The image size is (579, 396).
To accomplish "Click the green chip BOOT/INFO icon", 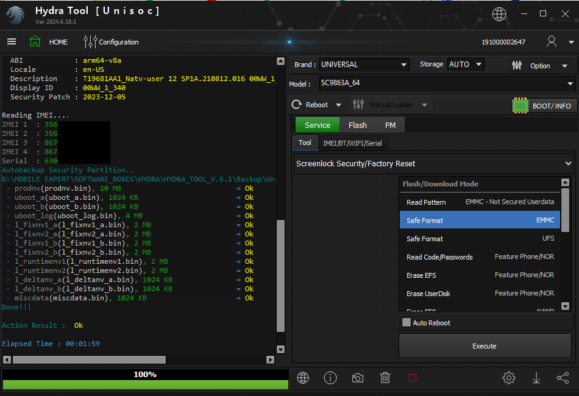I will point(520,105).
